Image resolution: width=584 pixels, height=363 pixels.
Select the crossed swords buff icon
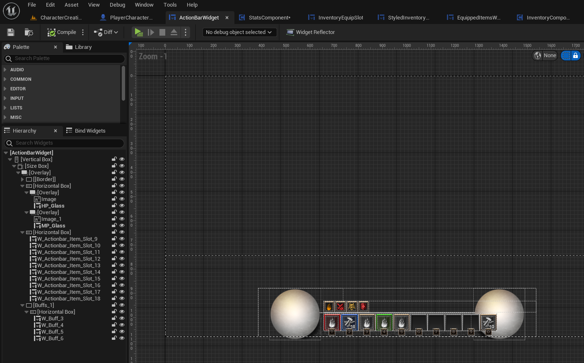point(340,307)
